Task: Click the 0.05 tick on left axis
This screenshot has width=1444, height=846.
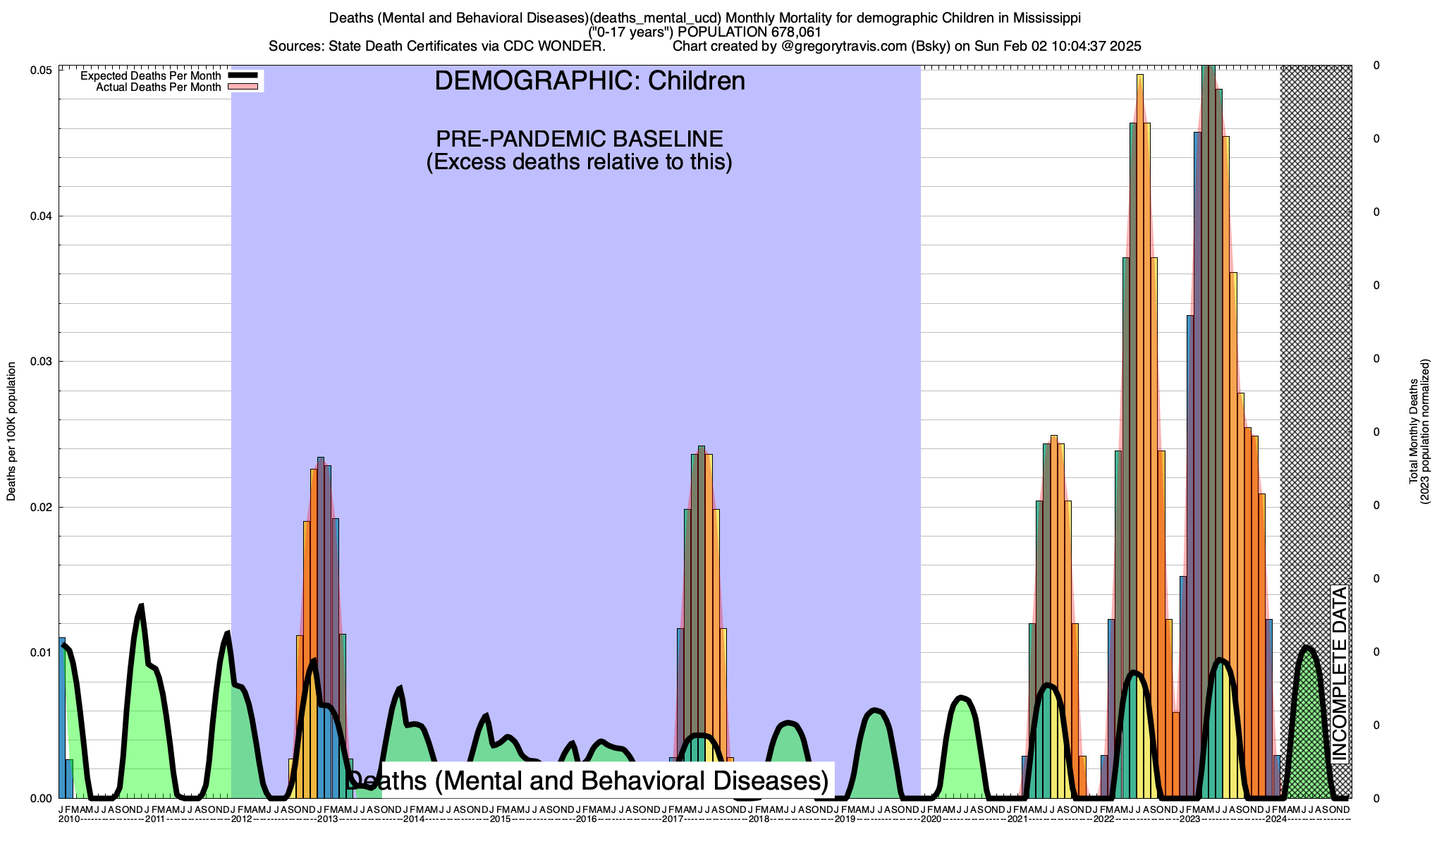Action: click(40, 70)
